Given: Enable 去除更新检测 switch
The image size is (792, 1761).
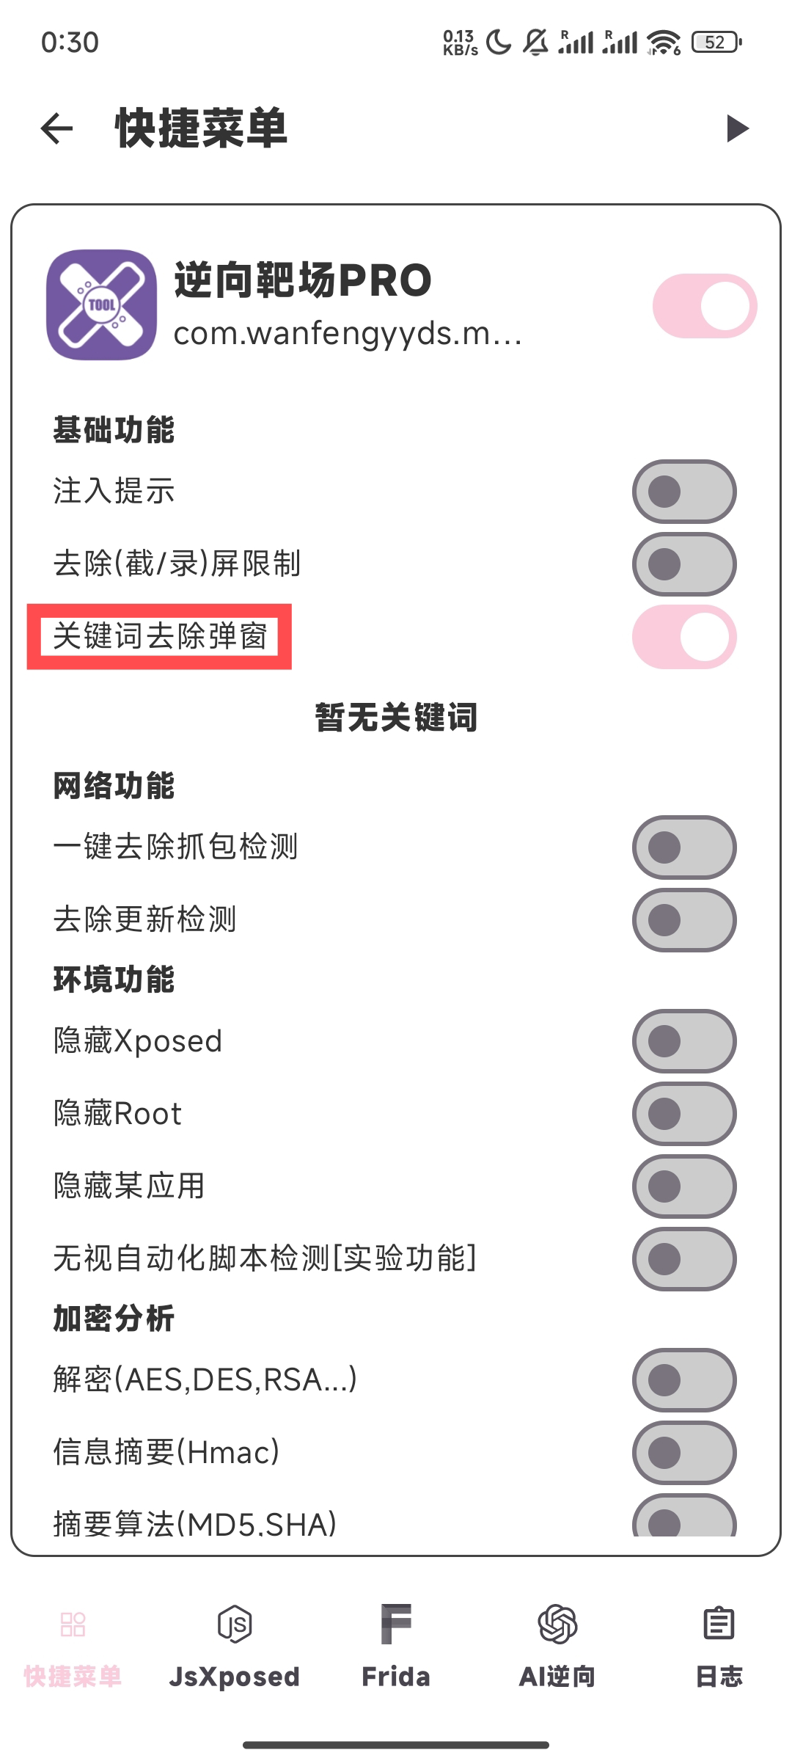Looking at the screenshot, I should (684, 920).
